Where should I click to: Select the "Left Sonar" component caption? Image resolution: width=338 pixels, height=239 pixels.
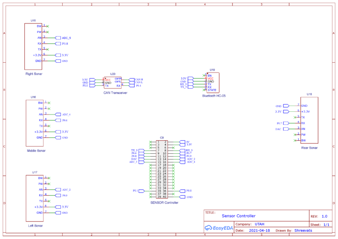[x=35, y=225]
